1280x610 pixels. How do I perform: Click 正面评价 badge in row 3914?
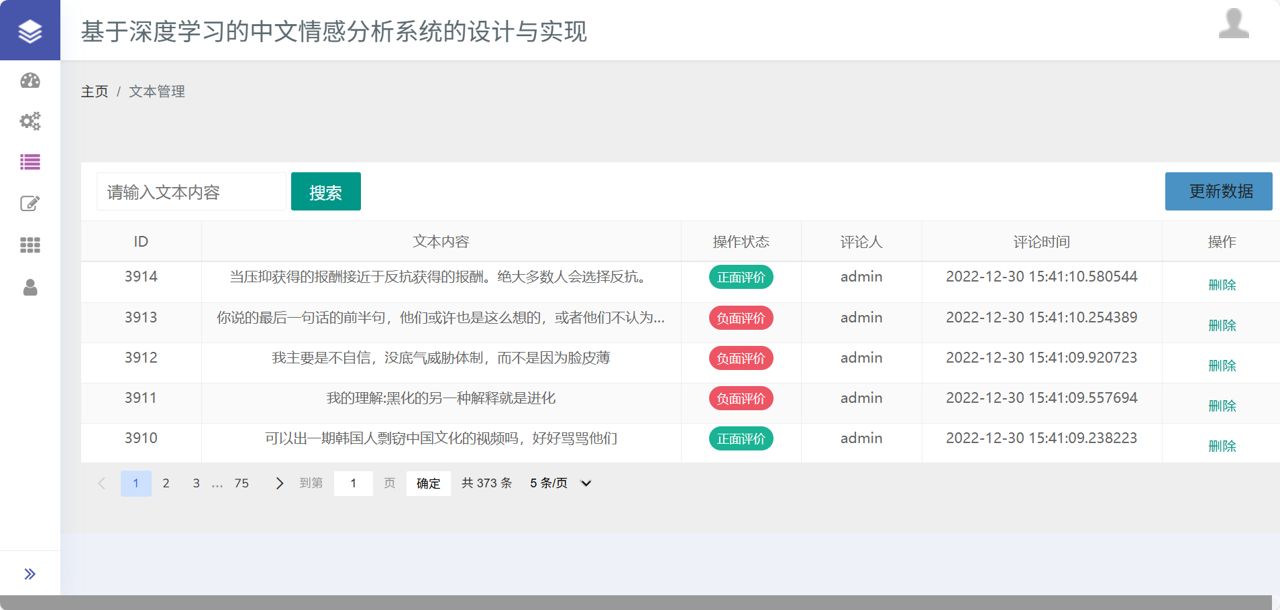(741, 278)
